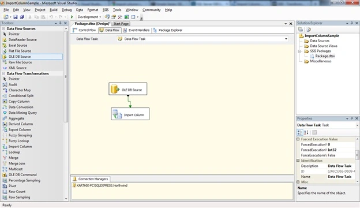Image resolution: width=360 pixels, height=208 pixels.
Task: Expand the Misc property group
Action: click(298, 182)
